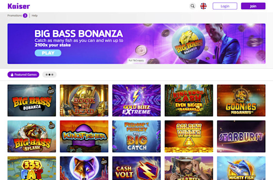Viewport: 273px width, 180px height.
Task: Open The Goonies Megaways tile
Action: [241, 101]
